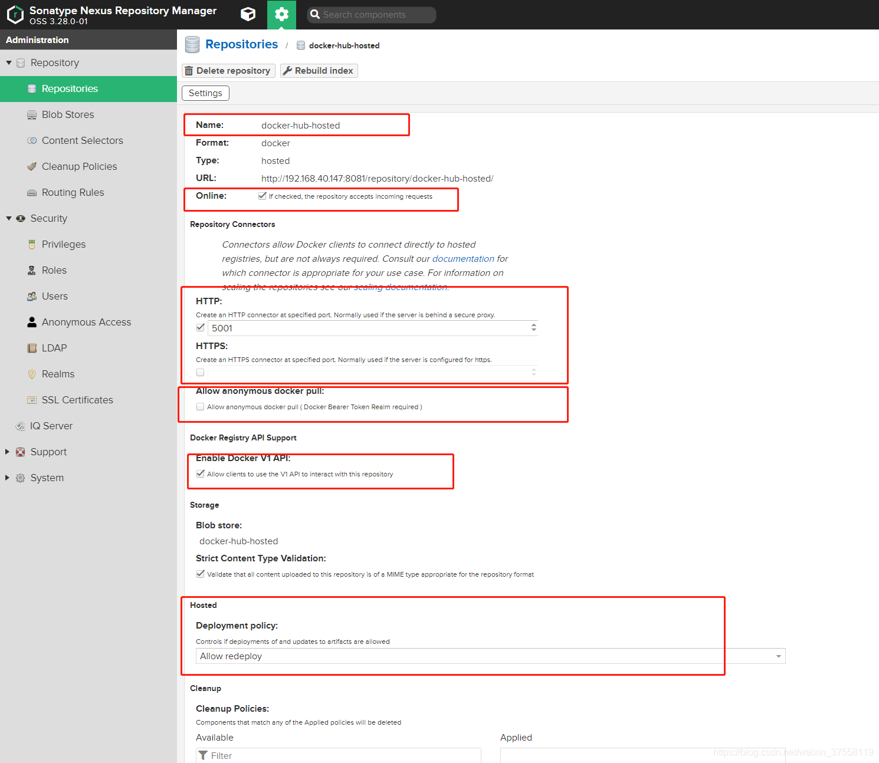Click Rebuild index button
The height and width of the screenshot is (763, 879).
(x=319, y=71)
